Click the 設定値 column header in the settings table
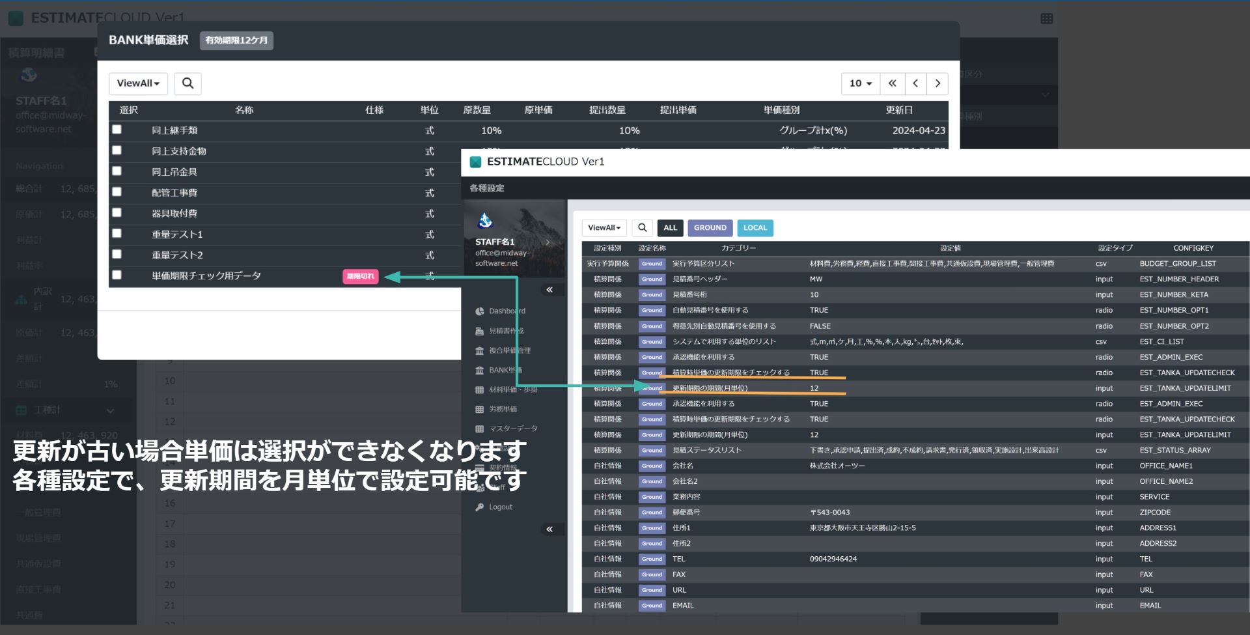1250x635 pixels. (x=951, y=248)
